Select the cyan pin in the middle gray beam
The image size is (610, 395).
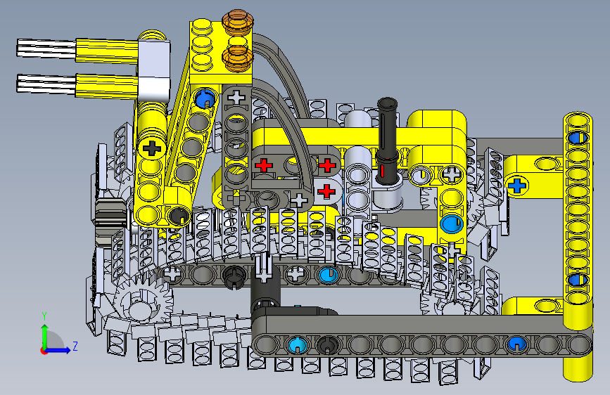pos(328,275)
